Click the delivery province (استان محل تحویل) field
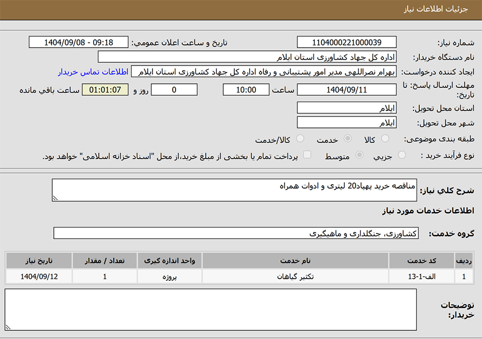Viewport: 482px width, 339px height. [x=347, y=108]
